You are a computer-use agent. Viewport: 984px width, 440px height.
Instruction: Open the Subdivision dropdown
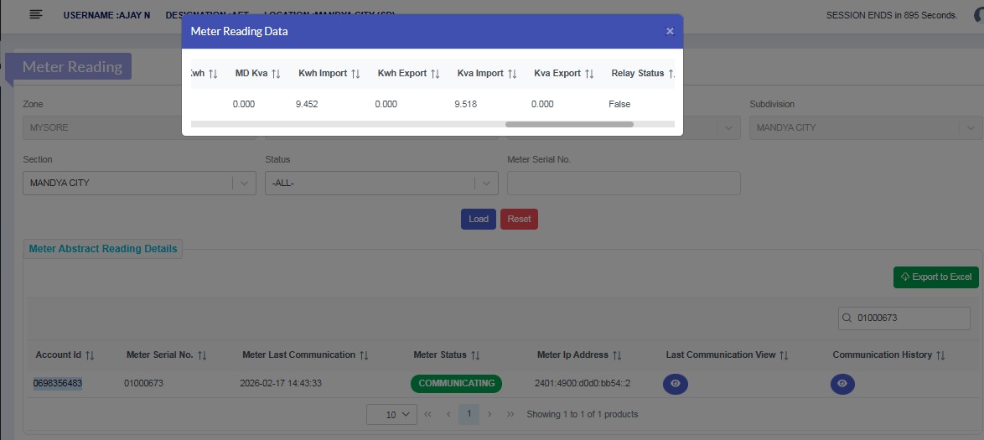coord(865,127)
